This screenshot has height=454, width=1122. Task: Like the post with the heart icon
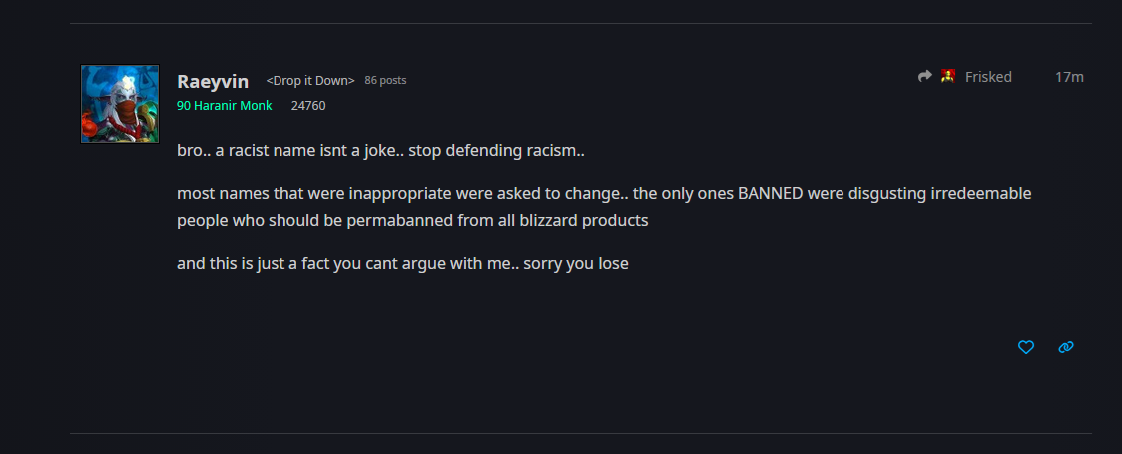coord(1026,347)
